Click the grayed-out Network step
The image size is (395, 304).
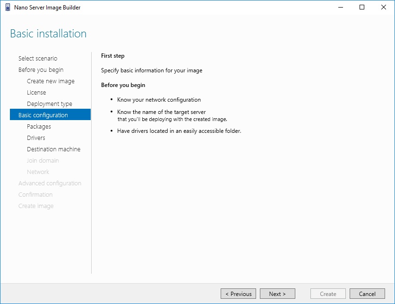38,172
